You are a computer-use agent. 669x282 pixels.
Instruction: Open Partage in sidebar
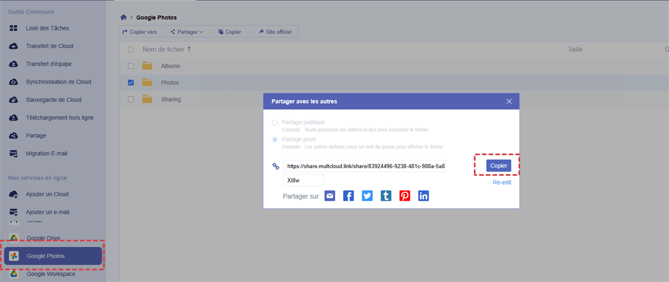click(36, 136)
